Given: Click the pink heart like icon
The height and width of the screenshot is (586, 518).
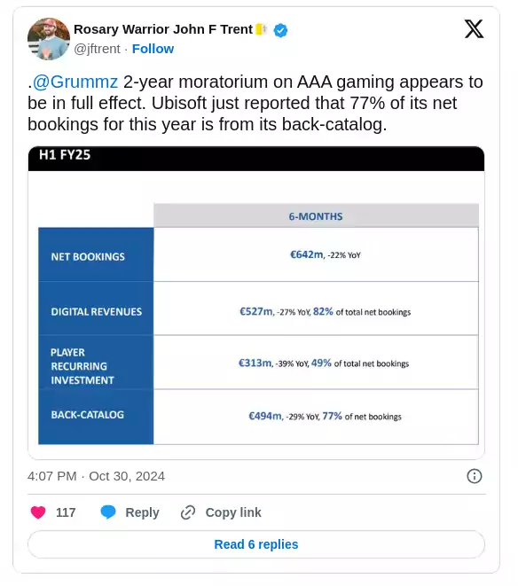Looking at the screenshot, I should [38, 512].
